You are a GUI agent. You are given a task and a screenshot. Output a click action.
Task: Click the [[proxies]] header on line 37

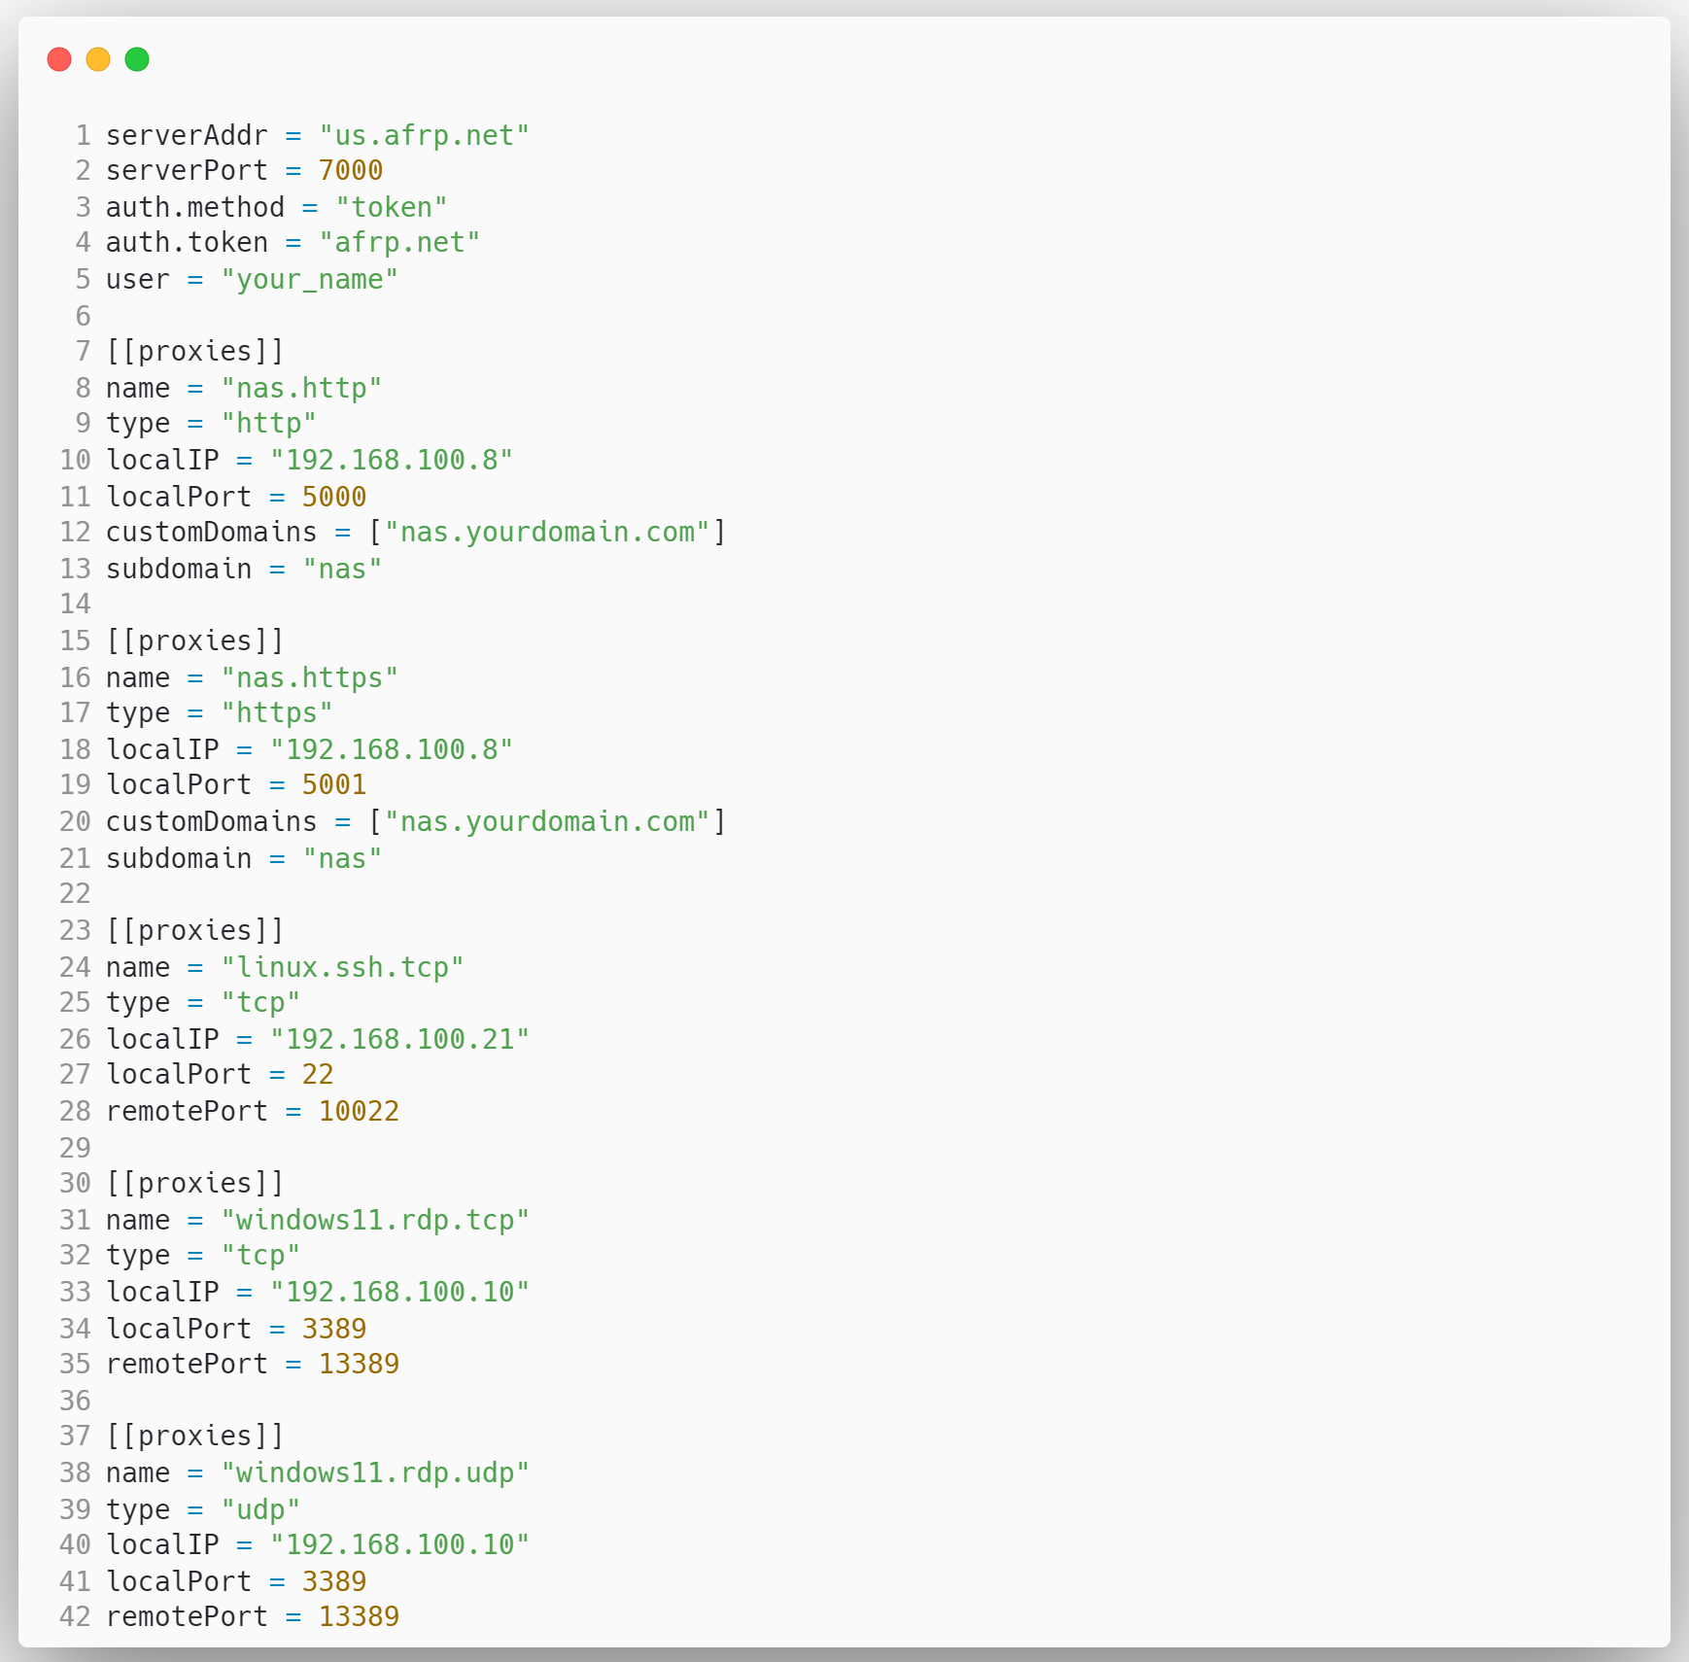tap(194, 1436)
